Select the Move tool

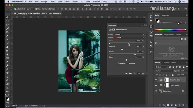[7, 17]
